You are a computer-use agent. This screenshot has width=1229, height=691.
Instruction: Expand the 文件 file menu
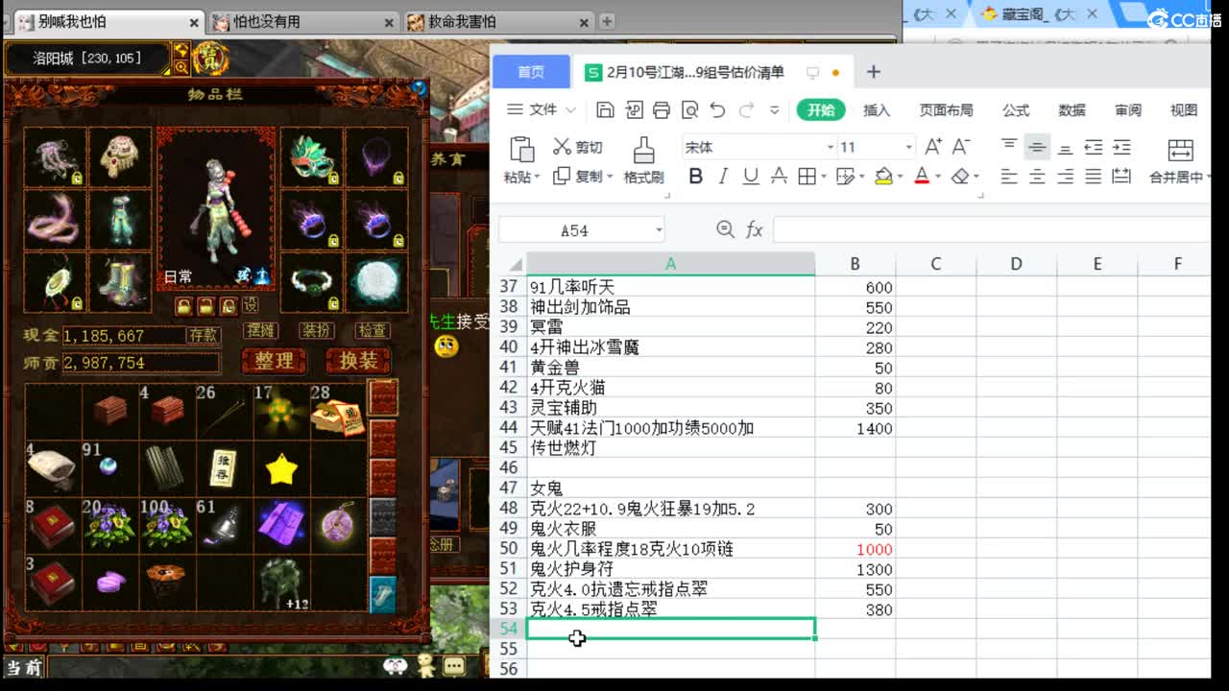coord(542,109)
